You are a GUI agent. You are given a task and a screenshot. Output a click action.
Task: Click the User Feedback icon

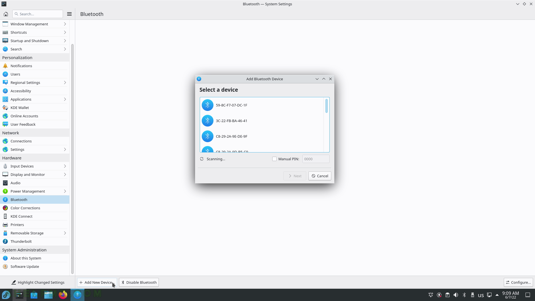coord(5,124)
